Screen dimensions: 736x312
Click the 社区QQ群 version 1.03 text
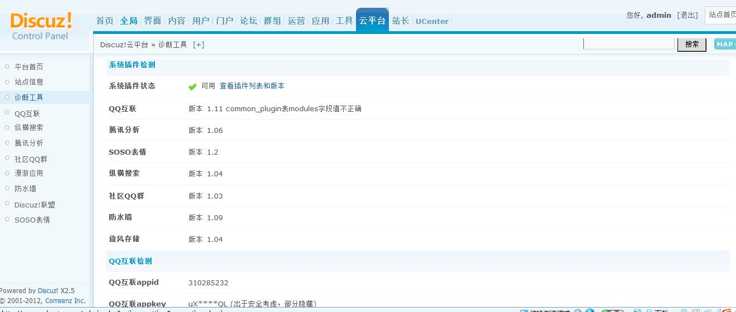click(x=206, y=196)
